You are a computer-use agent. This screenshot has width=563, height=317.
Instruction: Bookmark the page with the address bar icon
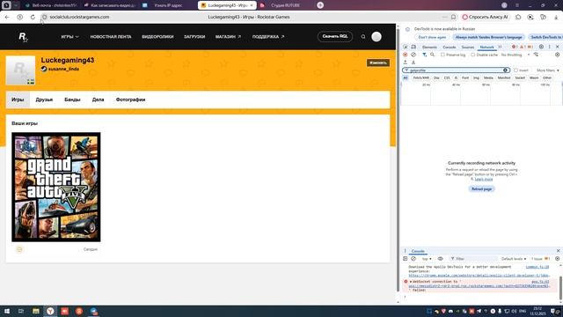(454, 17)
